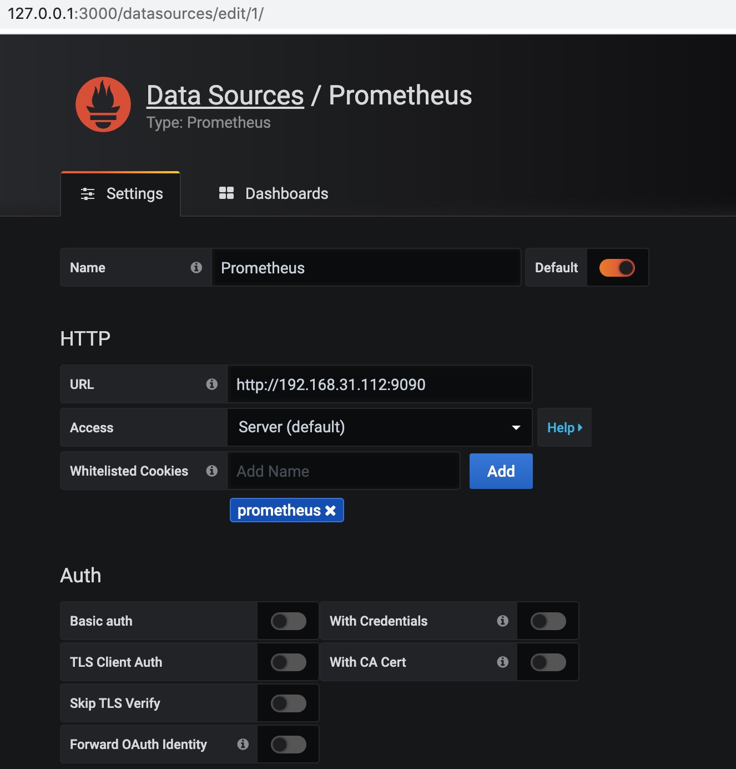Click the info icon next to URL

click(x=211, y=384)
